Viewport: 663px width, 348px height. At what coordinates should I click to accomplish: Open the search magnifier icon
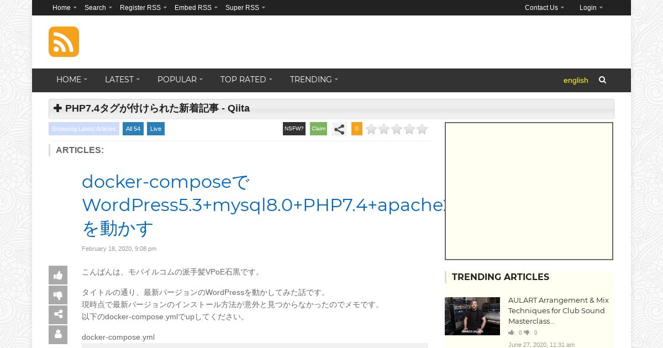tap(602, 80)
